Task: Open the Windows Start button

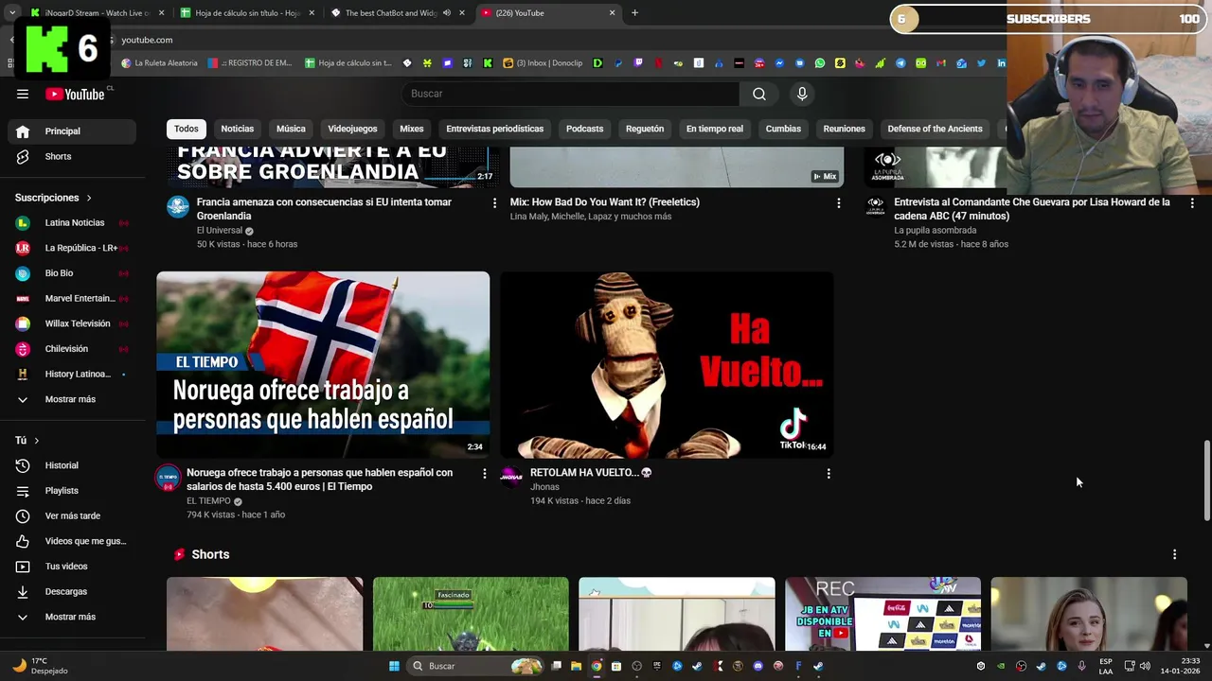Action: (x=394, y=666)
